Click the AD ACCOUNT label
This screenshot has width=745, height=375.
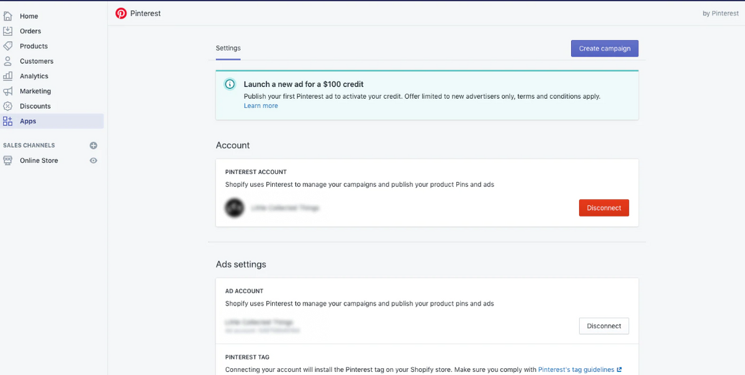pos(245,291)
